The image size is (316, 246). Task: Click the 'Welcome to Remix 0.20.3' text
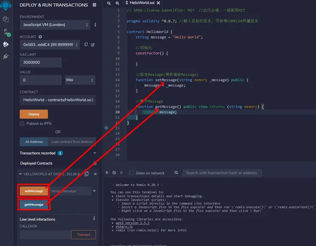(x=137, y=185)
